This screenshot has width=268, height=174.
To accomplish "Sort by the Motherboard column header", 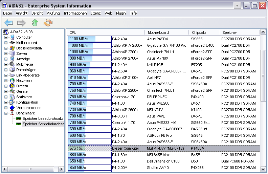I will click(x=158, y=32).
